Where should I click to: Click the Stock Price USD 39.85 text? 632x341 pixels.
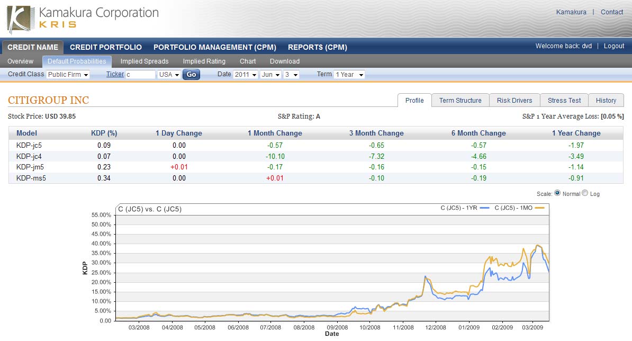(x=42, y=116)
